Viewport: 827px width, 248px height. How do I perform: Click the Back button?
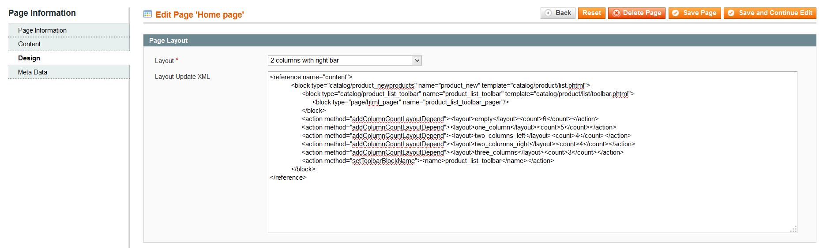(x=558, y=13)
